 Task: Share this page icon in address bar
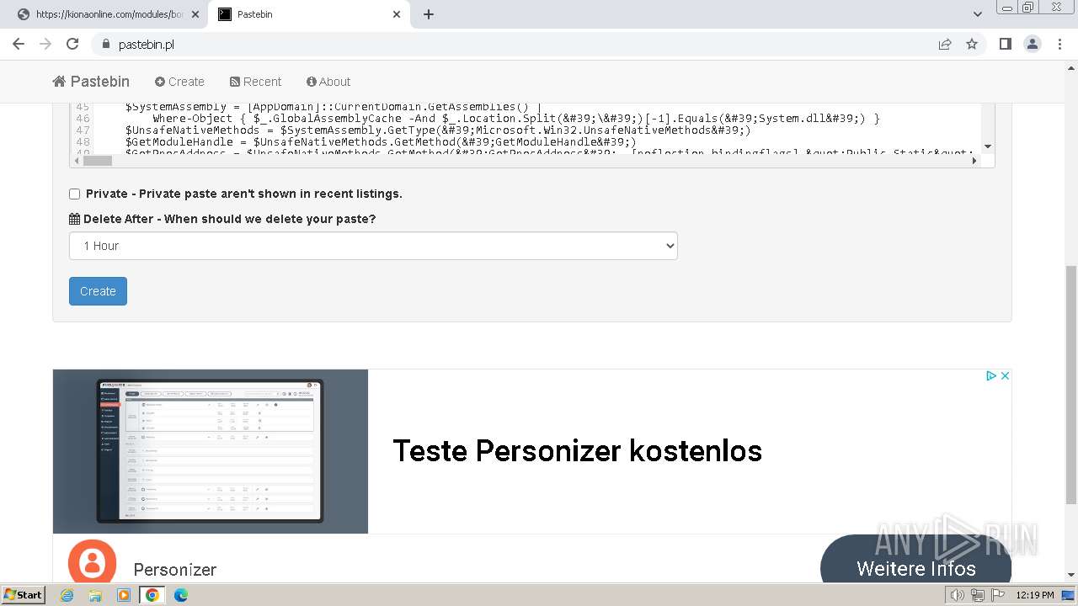945,44
